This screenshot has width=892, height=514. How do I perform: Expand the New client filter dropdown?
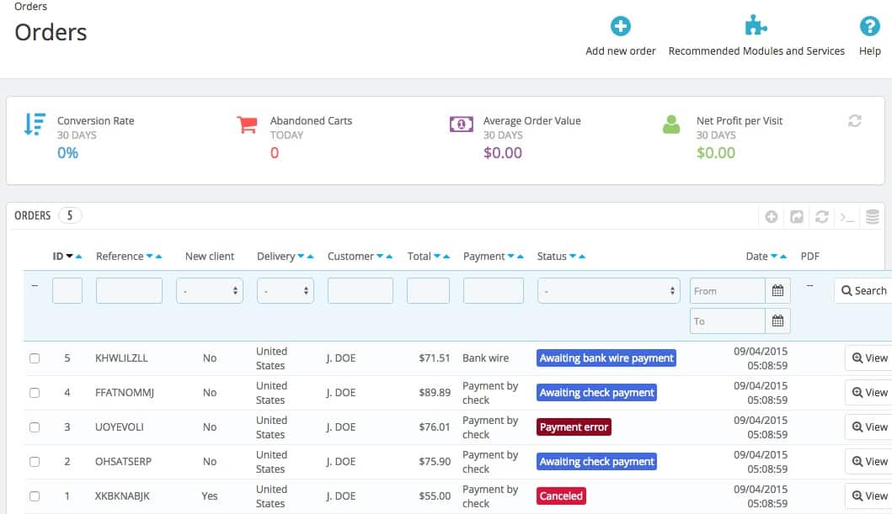click(210, 290)
